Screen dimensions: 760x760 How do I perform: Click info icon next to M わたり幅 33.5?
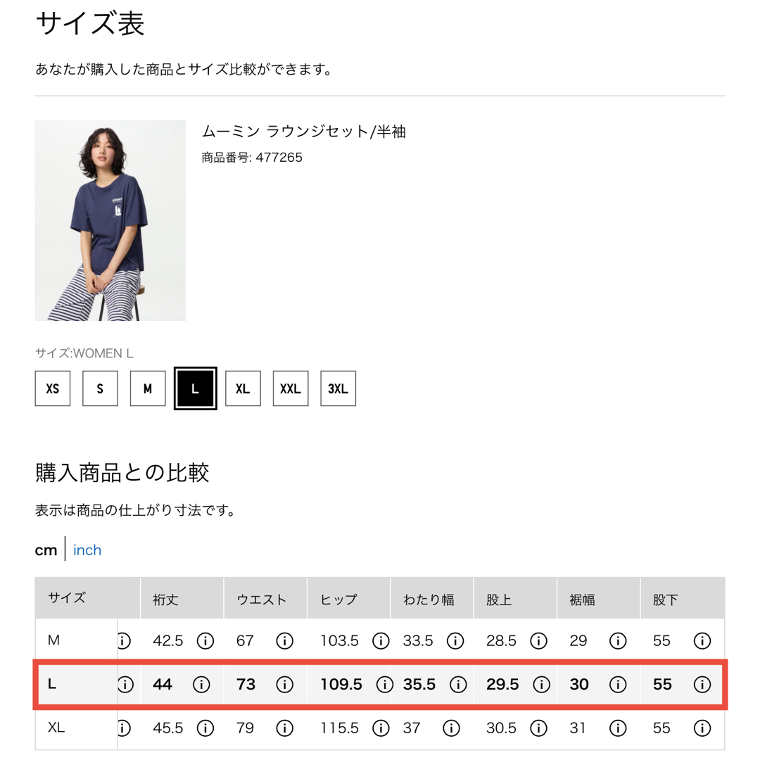pyautogui.click(x=455, y=641)
